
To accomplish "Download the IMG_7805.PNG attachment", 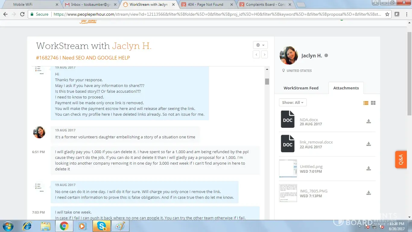I will (x=368, y=193).
